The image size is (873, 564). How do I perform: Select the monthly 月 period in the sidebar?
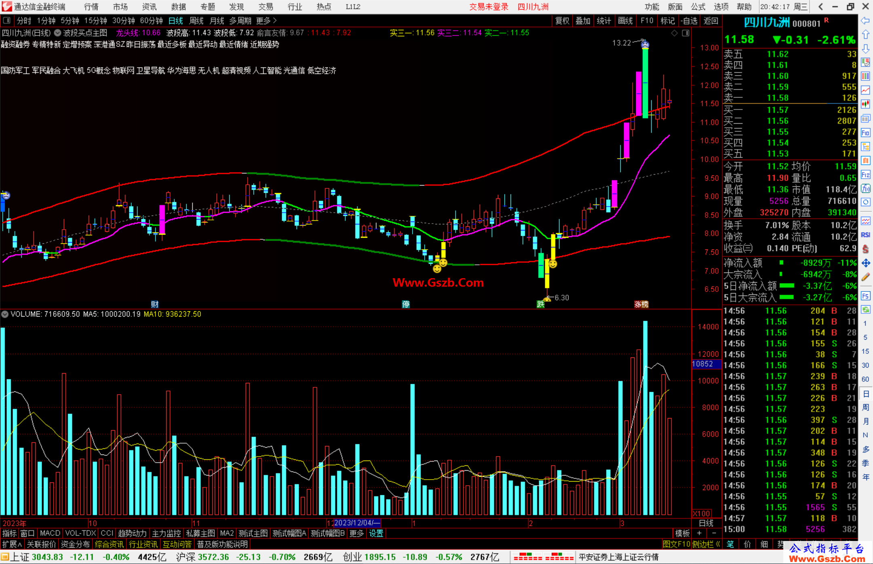pos(865,421)
